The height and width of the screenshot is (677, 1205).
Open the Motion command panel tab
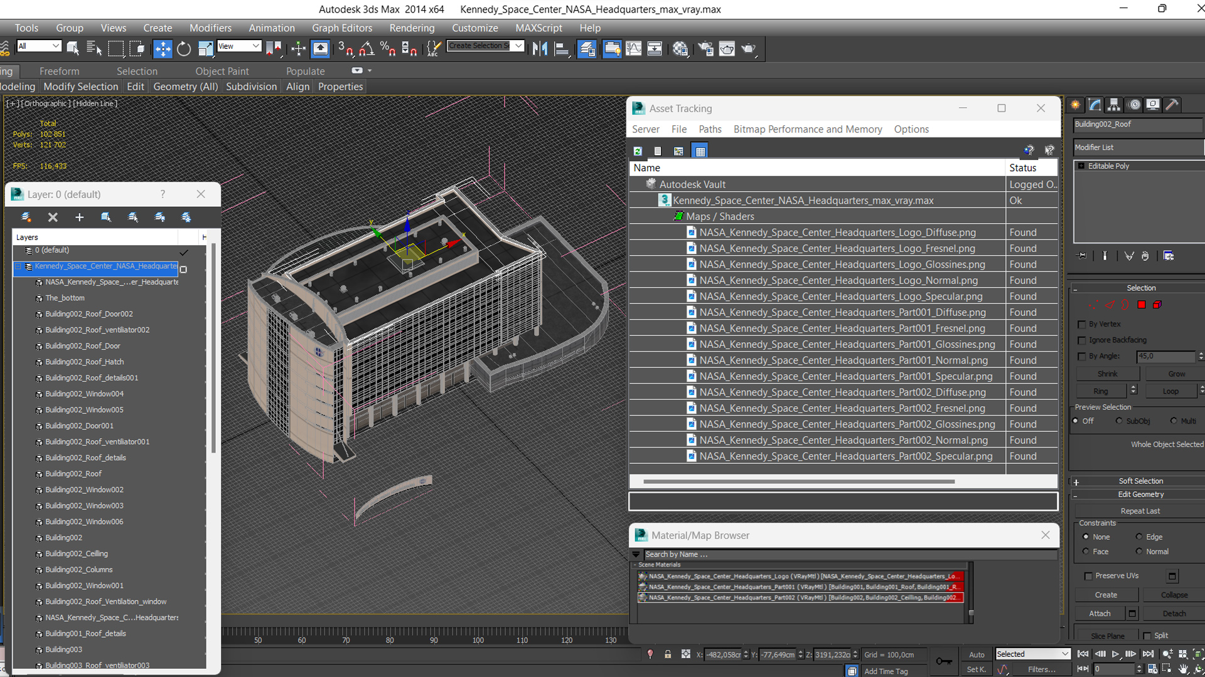tap(1134, 105)
